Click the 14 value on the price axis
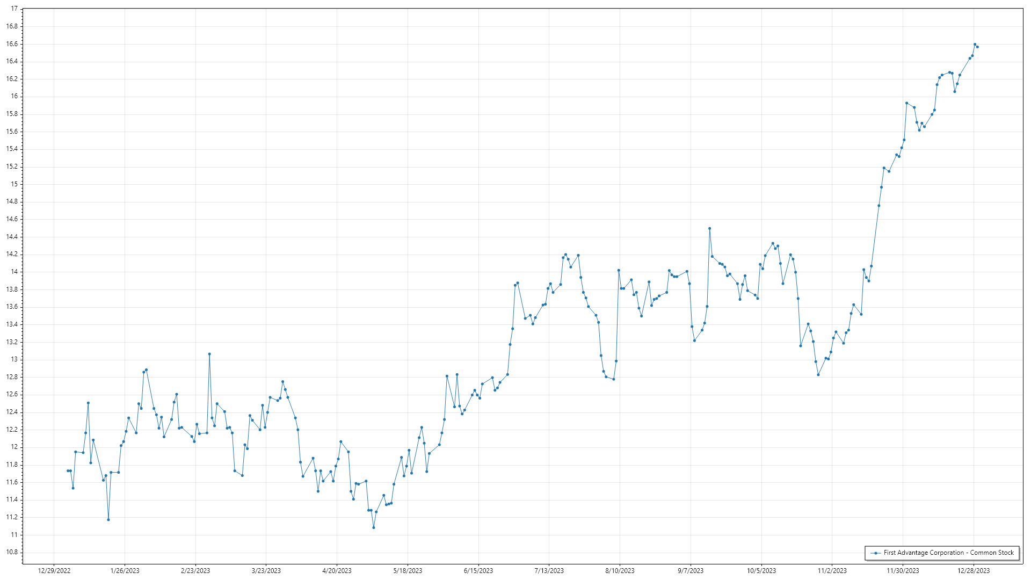Viewport: 1031px width, 580px height. point(14,272)
